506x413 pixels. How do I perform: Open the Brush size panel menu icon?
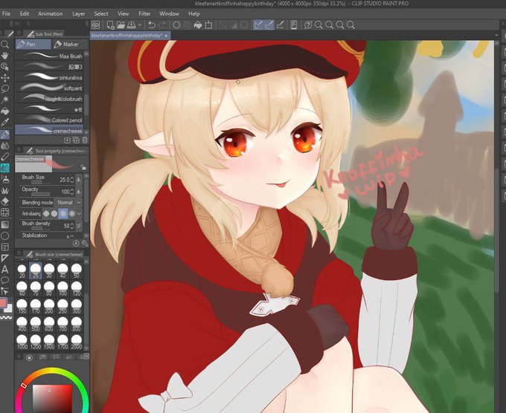(x=19, y=254)
